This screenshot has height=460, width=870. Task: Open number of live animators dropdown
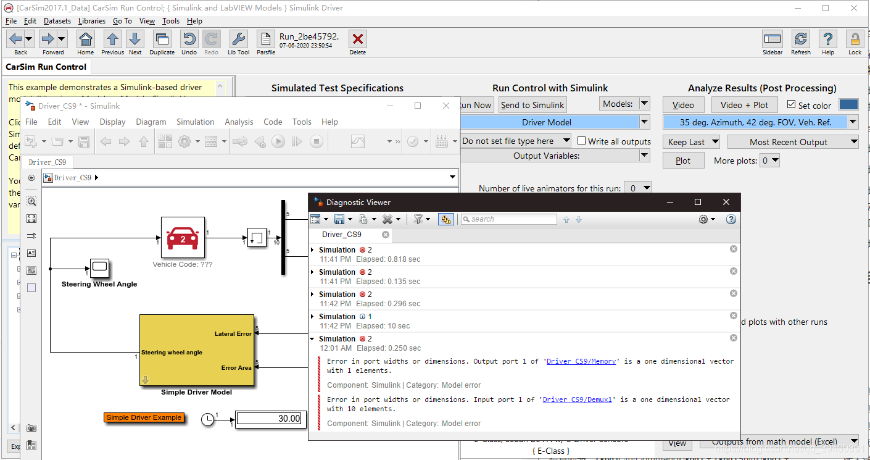[638, 188]
